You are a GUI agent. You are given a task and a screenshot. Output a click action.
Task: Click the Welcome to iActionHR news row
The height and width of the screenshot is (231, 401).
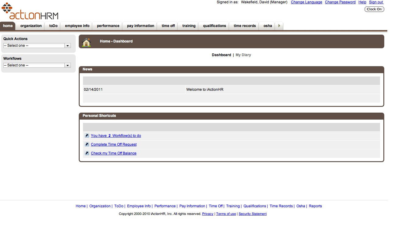point(205,90)
